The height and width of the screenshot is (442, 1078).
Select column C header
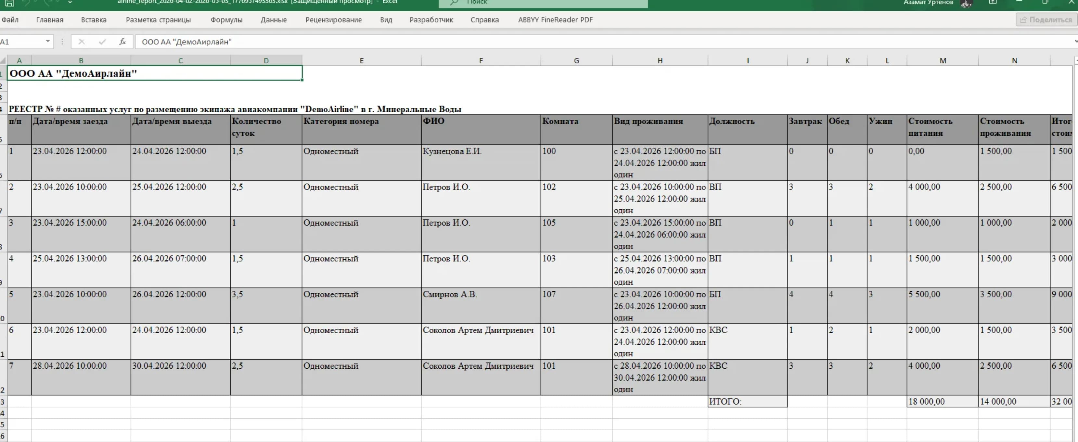180,61
